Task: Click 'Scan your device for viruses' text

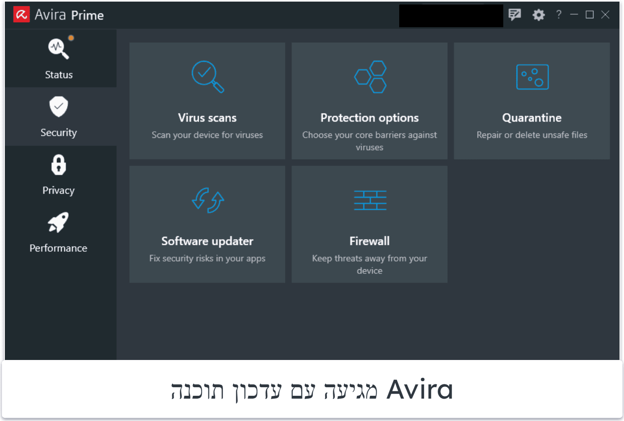Action: [207, 135]
